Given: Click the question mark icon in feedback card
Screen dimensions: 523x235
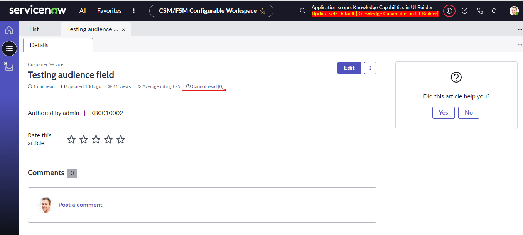Looking at the screenshot, I should click(x=456, y=77).
